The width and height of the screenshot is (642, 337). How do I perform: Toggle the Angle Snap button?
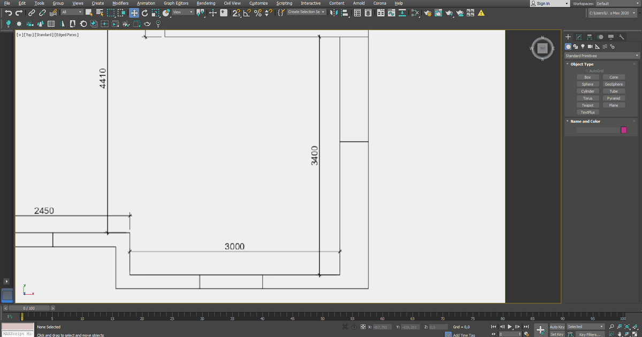247,13
